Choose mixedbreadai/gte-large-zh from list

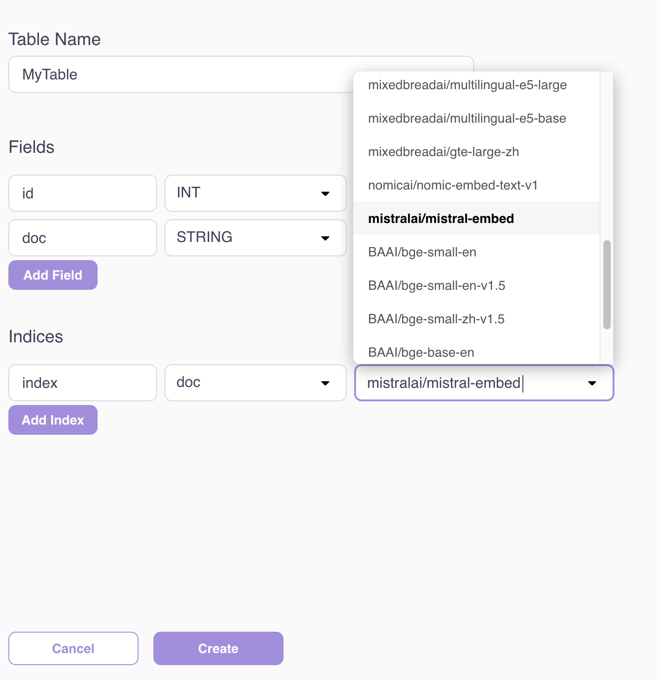click(443, 152)
